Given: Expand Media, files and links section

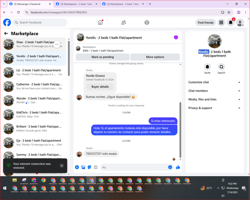Looking at the screenshot, I should (x=214, y=99).
